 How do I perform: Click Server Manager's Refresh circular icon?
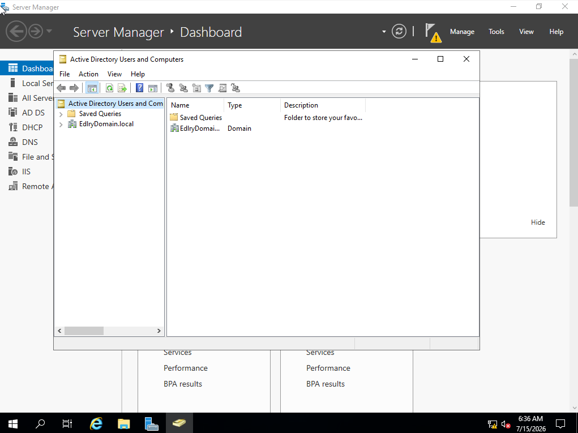(x=399, y=31)
